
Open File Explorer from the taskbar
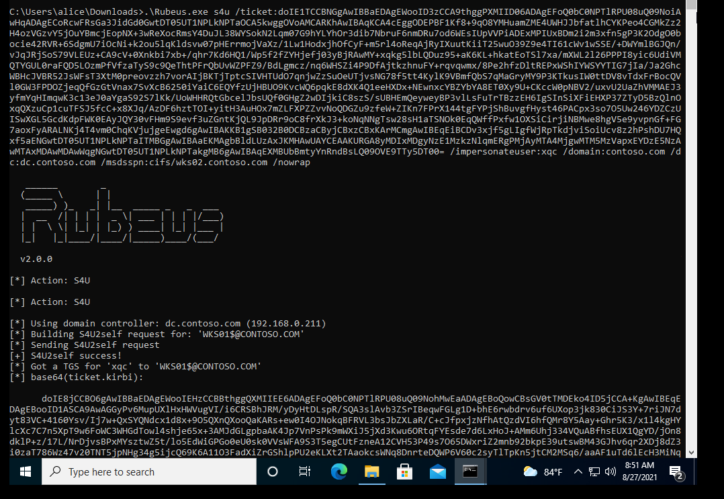click(371, 471)
